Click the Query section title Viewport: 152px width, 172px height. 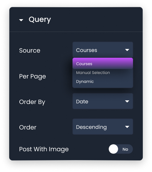tap(40, 20)
